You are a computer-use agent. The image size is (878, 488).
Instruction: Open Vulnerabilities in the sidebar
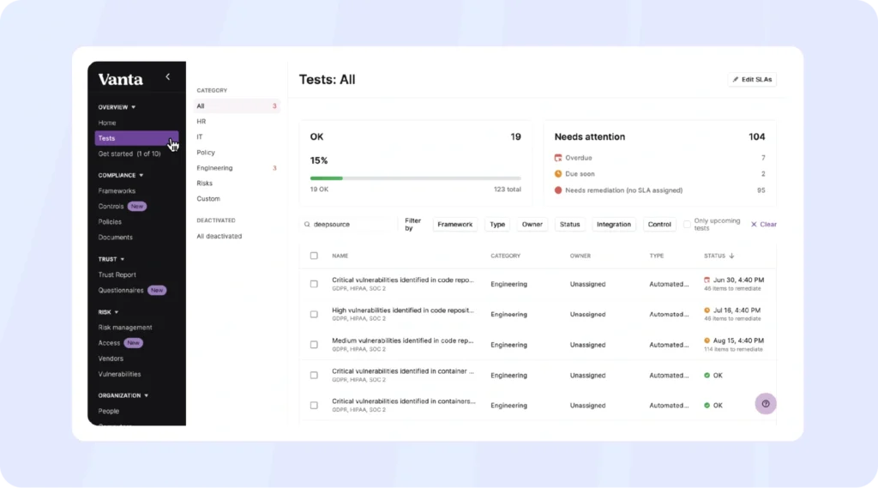coord(119,374)
